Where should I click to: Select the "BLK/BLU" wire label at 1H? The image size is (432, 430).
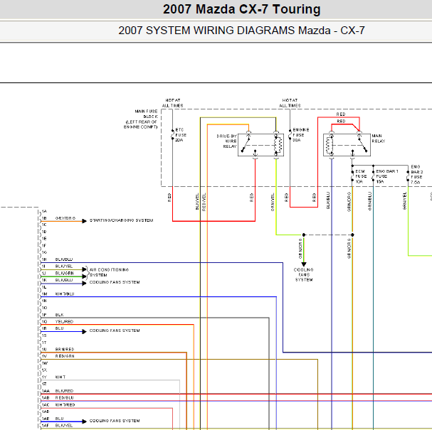pos(64,259)
